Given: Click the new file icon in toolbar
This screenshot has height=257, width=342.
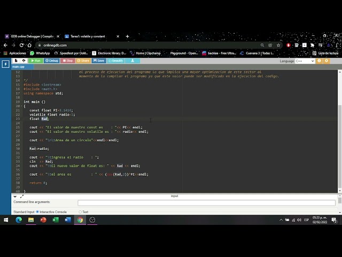Looking at the screenshot, I should (16, 61).
